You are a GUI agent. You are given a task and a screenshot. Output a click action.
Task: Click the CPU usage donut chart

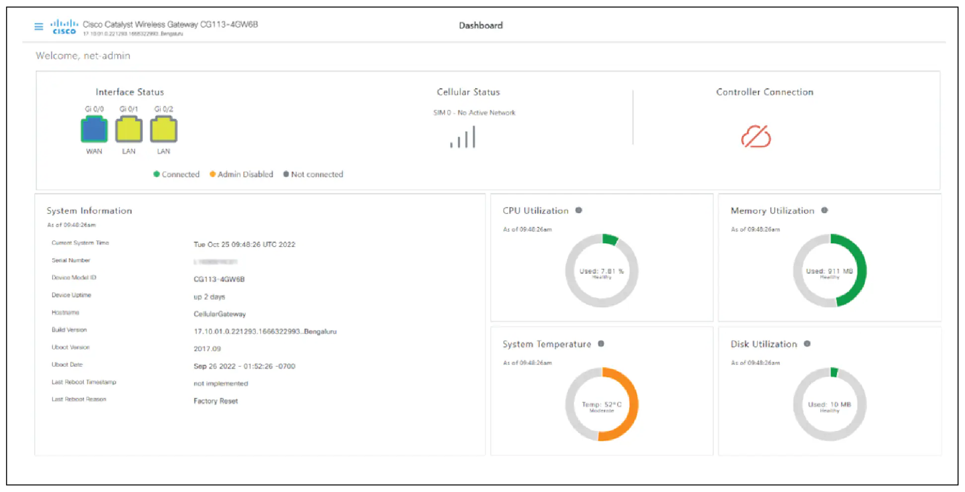coord(602,271)
